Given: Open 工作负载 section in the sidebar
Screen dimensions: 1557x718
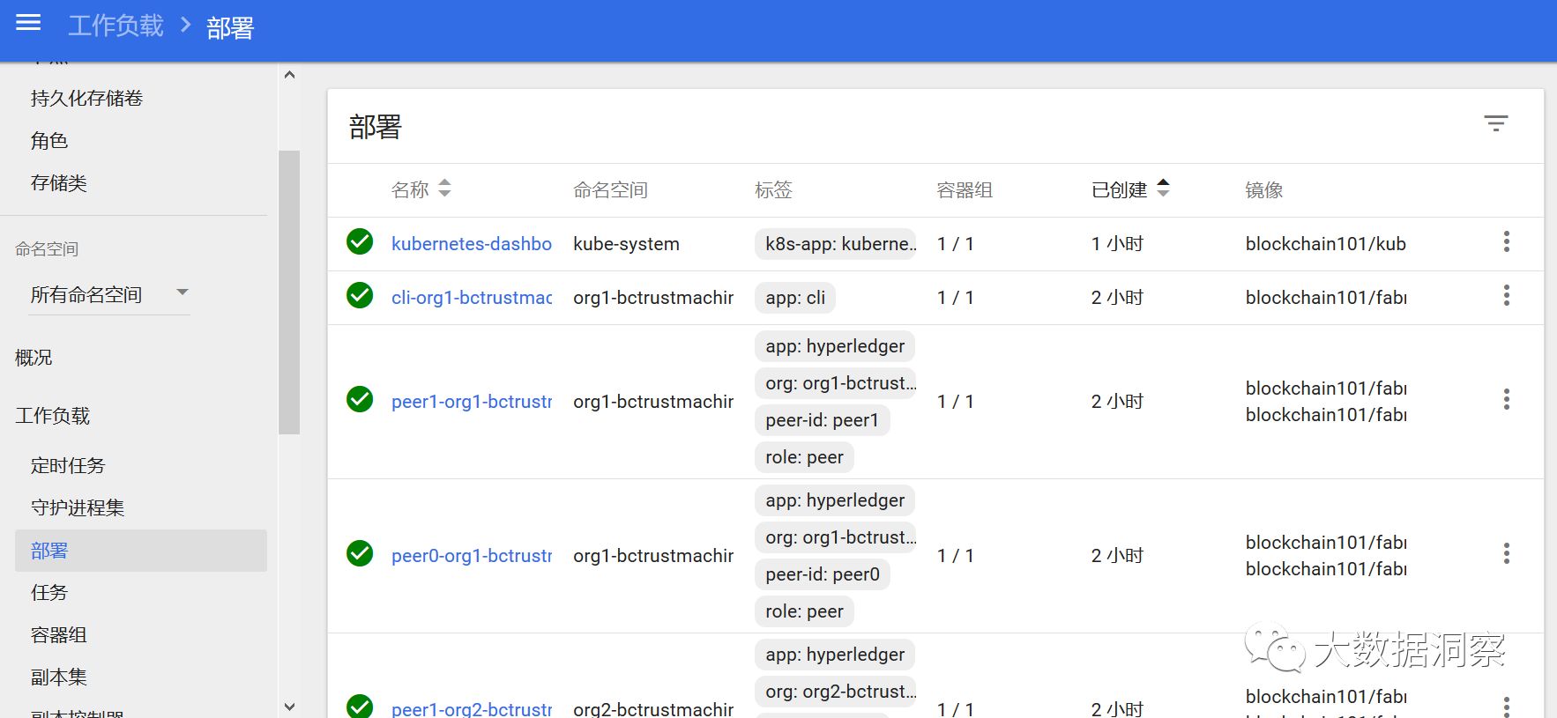Looking at the screenshot, I should [53, 416].
